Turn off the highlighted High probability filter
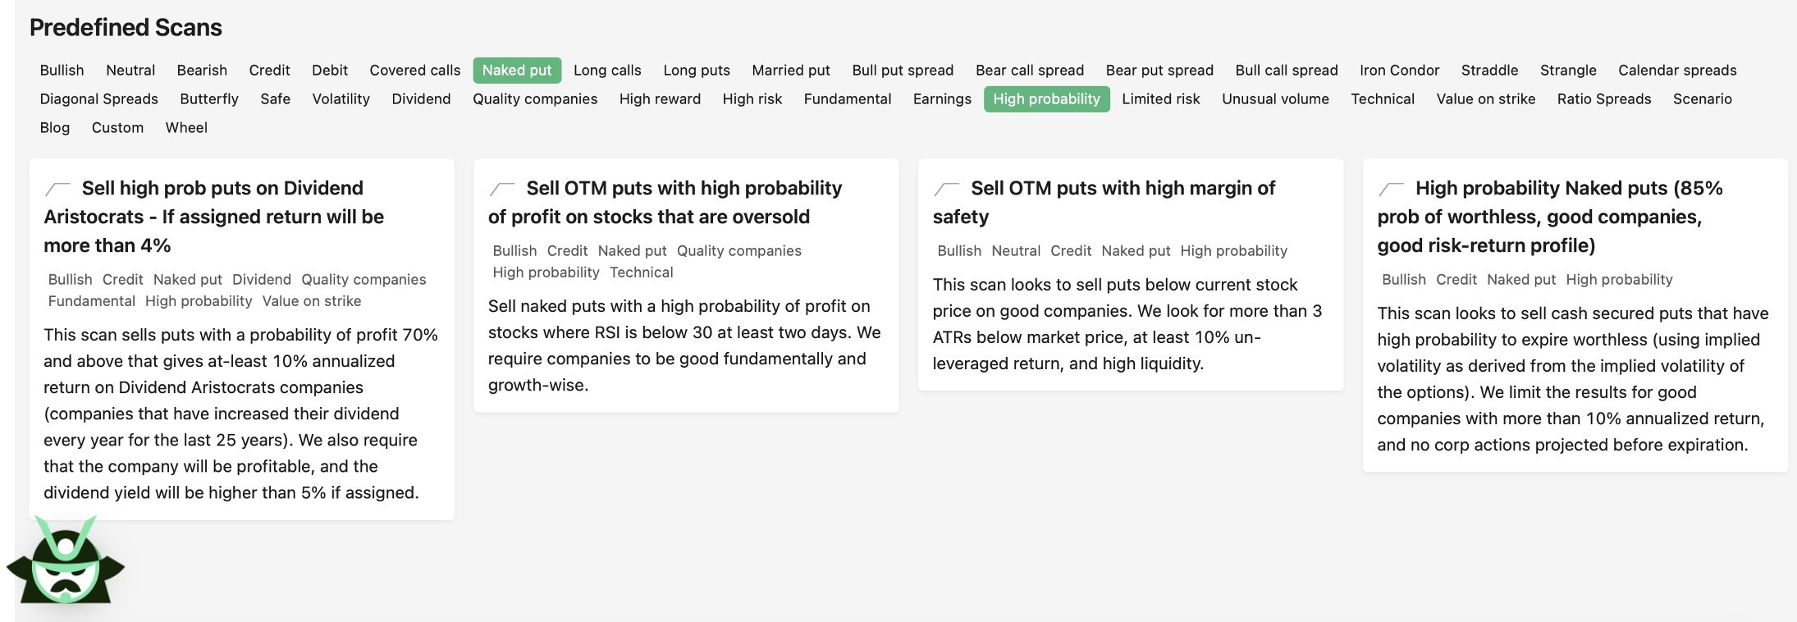 [1046, 99]
